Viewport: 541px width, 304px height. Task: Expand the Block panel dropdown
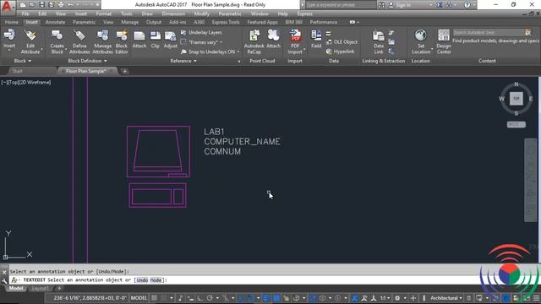point(23,61)
